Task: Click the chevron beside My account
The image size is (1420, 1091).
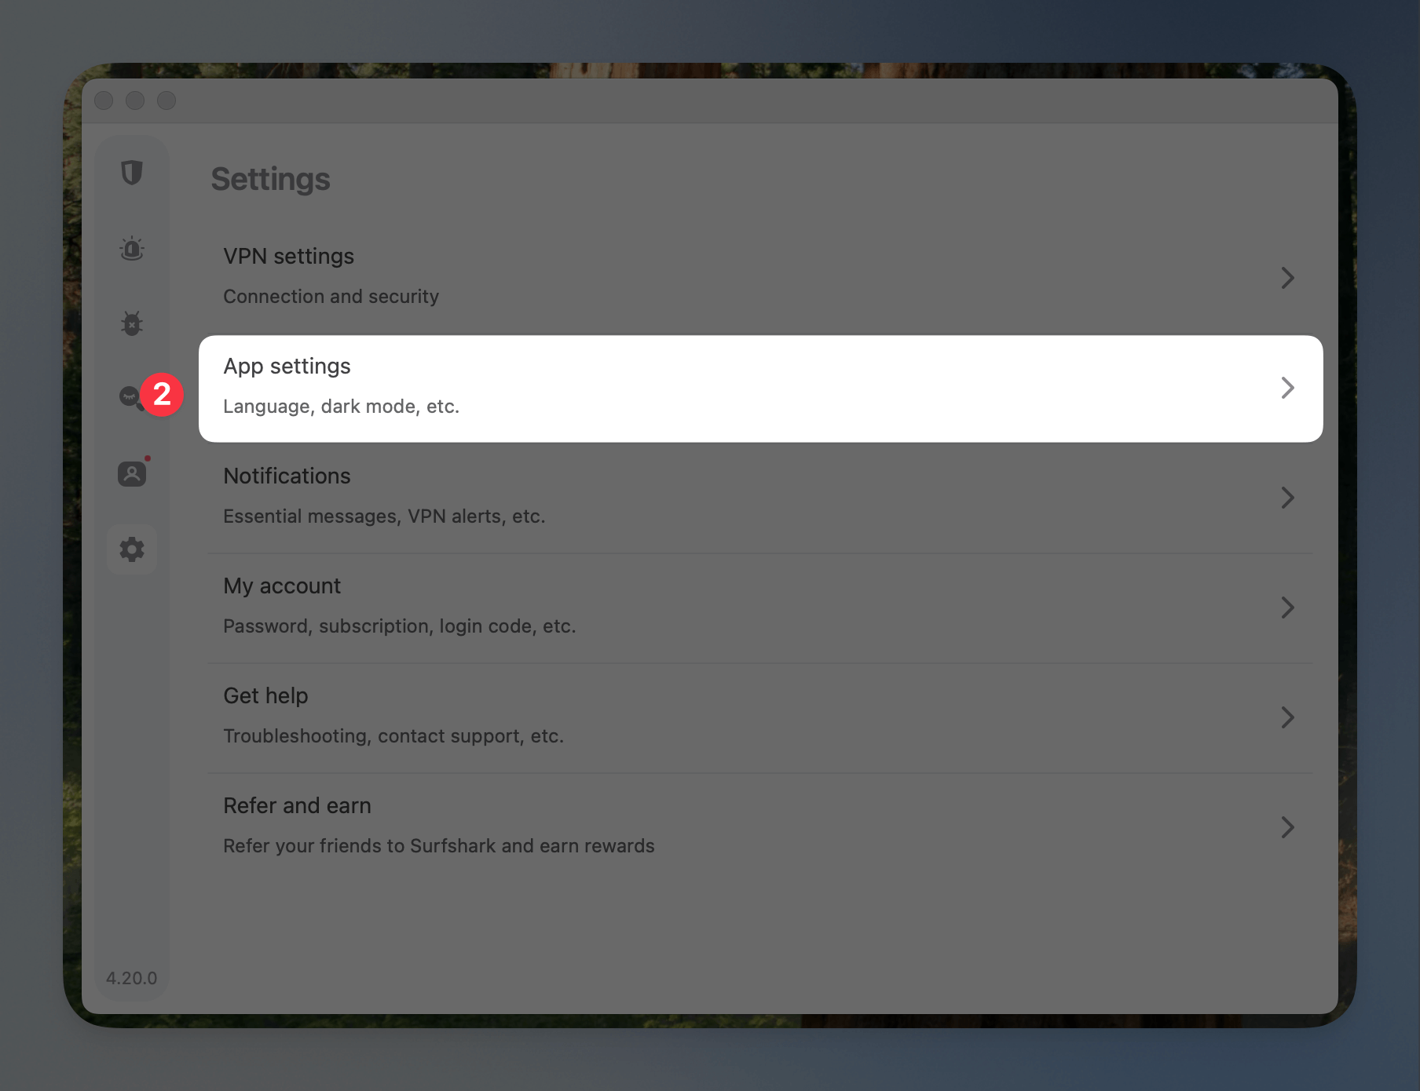Action: (1287, 608)
